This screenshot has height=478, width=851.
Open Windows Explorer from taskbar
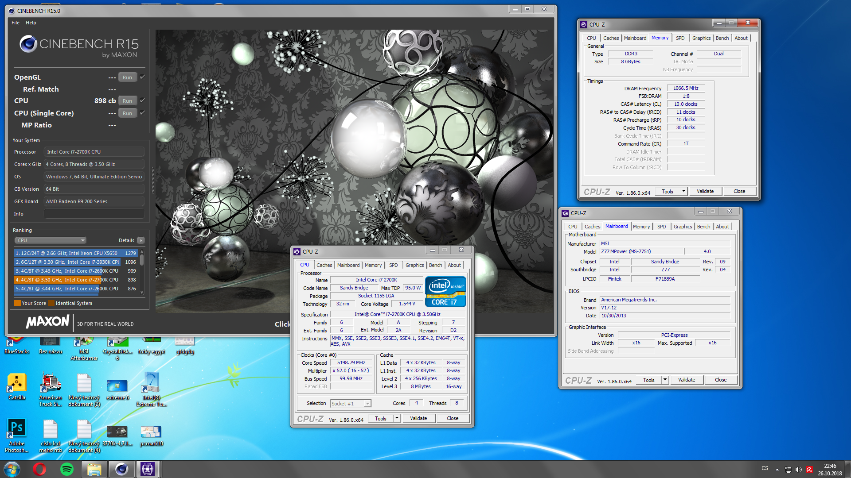tap(94, 469)
